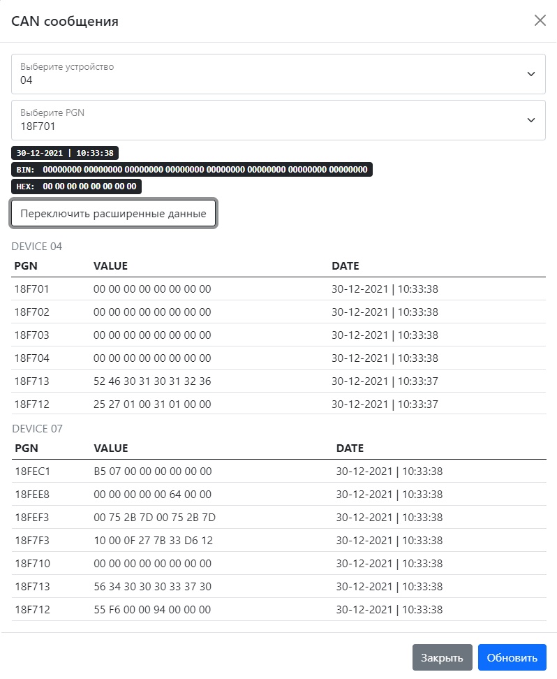Image resolution: width=557 pixels, height=679 pixels.
Task: Expand the PGN selection dropdown
Action: coord(278,120)
